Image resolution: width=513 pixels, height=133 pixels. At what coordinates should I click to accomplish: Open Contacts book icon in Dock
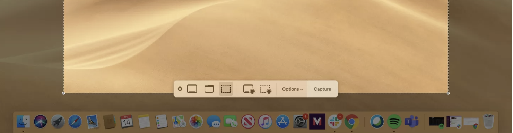click(110, 121)
